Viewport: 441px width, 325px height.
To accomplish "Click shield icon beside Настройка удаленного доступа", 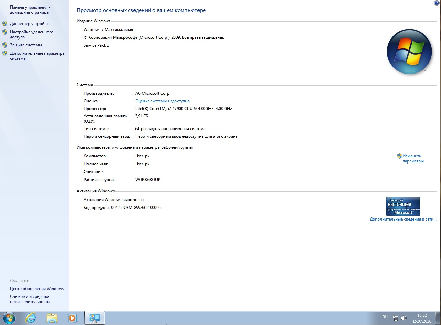I will click(x=5, y=32).
